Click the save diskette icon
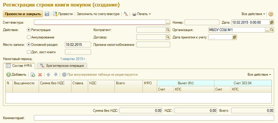 (47, 14)
